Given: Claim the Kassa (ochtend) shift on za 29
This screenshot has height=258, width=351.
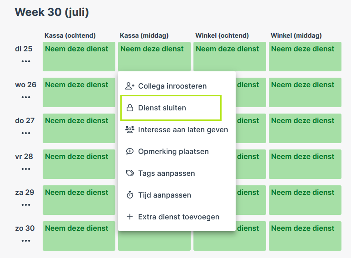Looking at the screenshot, I should click(x=79, y=200).
